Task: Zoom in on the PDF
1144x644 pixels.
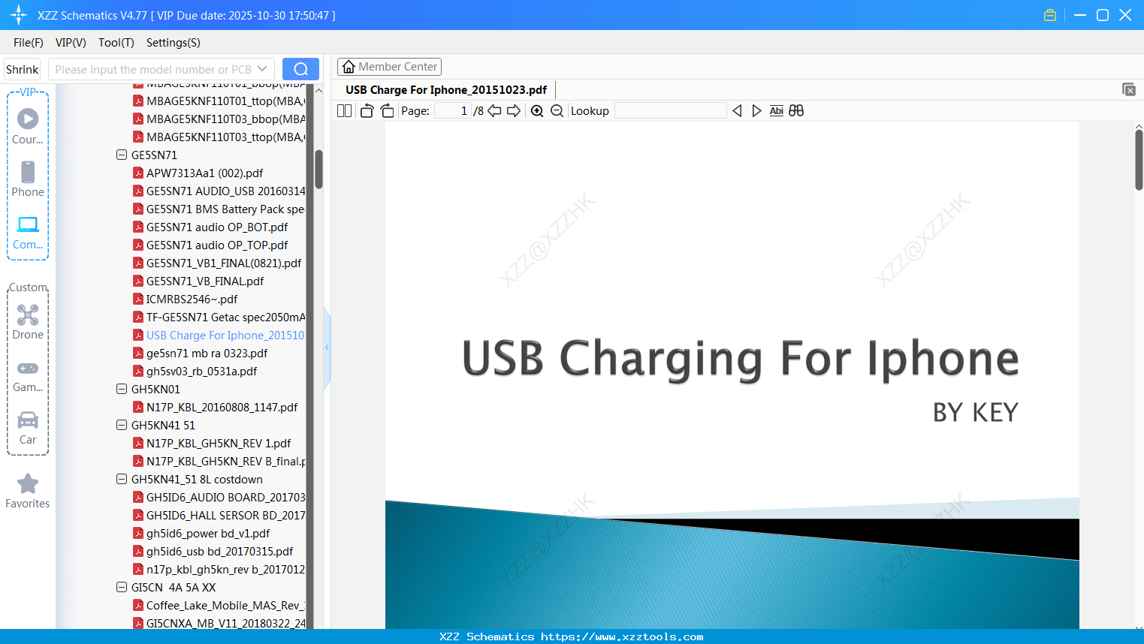Action: tap(537, 110)
